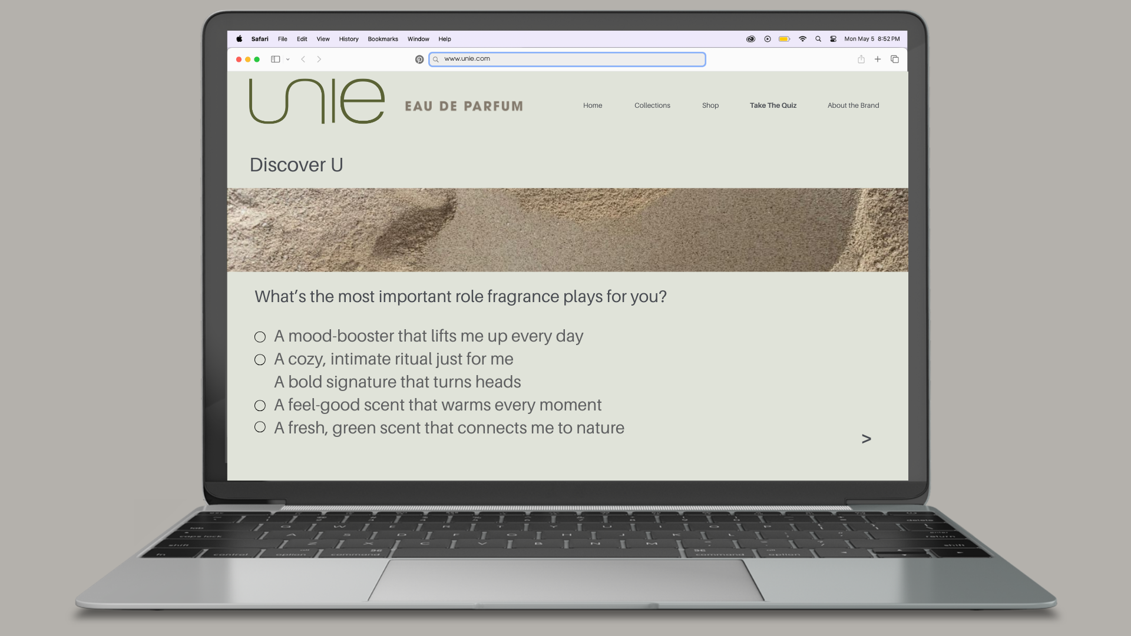Minimize window with yellow button
1131x636 pixels.
coord(248,59)
